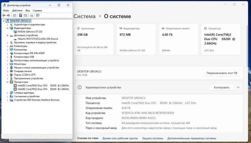
Task: Select Системные устройства tree row
Action: click(27, 96)
